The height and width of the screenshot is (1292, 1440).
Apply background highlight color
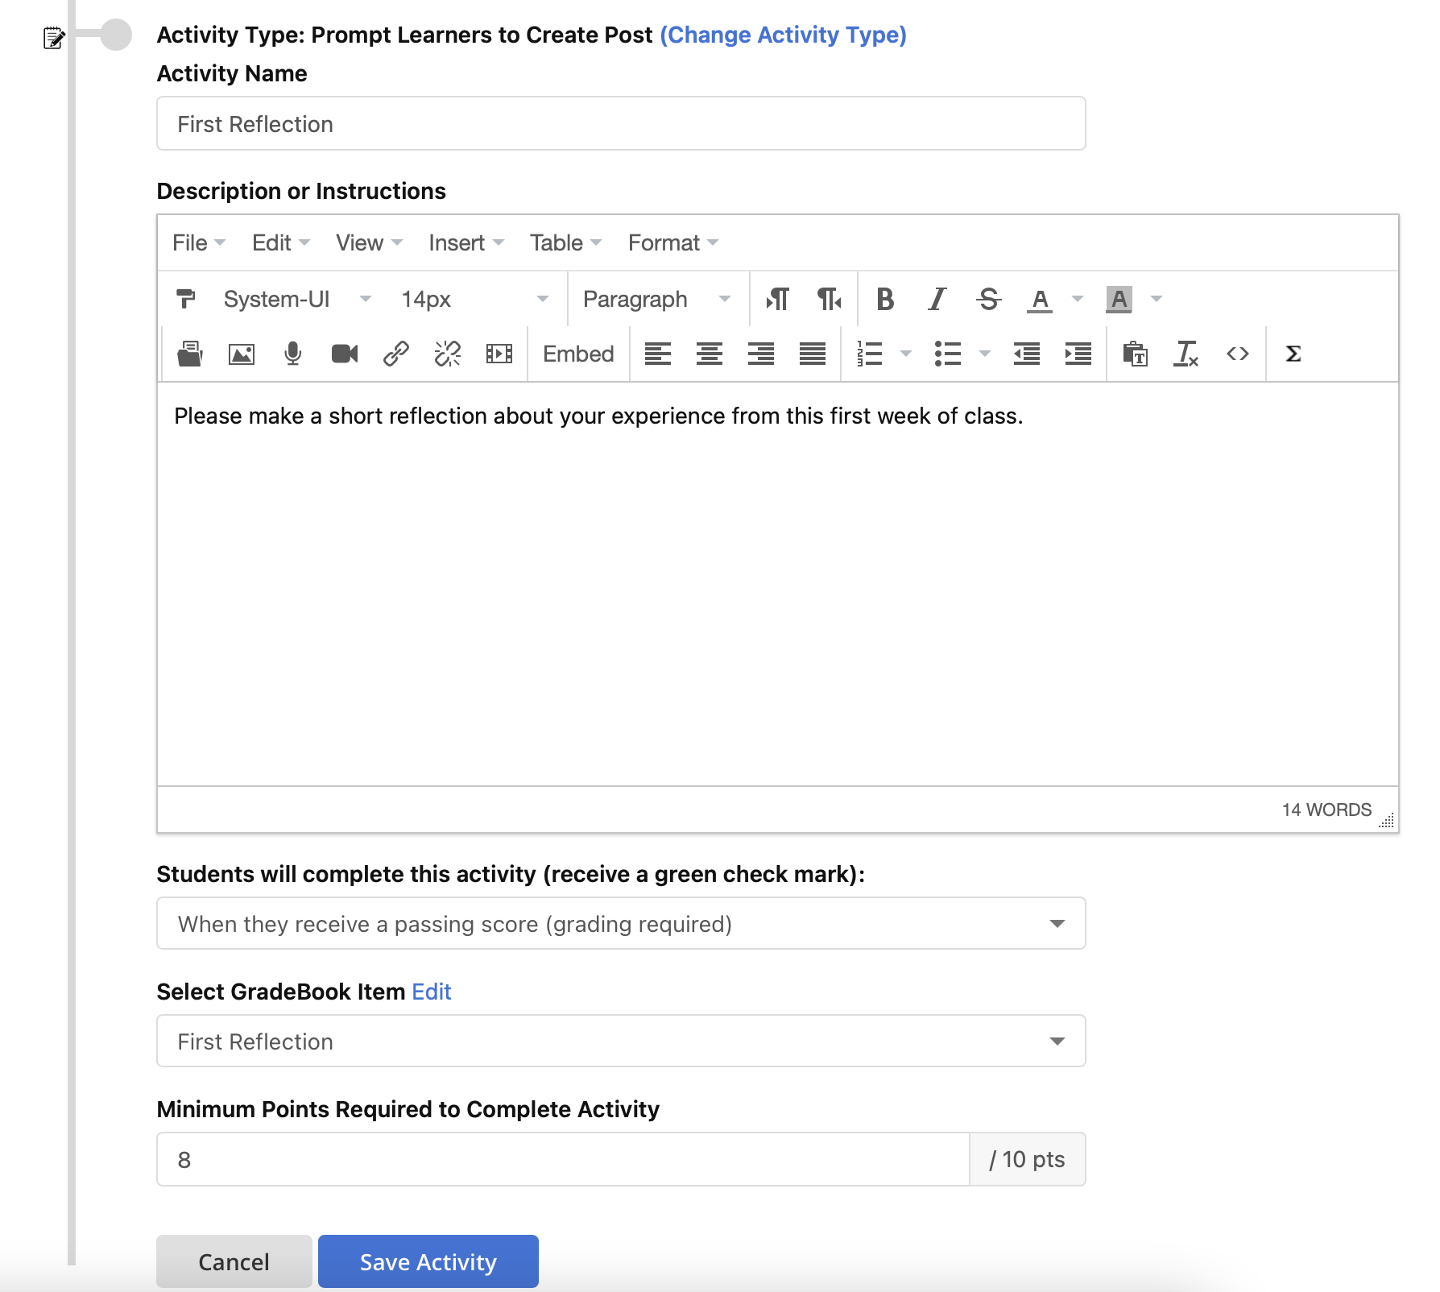pos(1119,300)
